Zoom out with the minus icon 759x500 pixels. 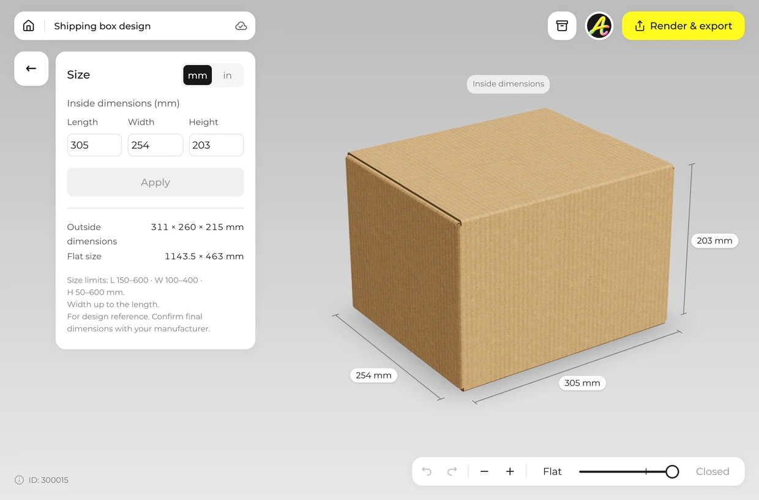484,471
